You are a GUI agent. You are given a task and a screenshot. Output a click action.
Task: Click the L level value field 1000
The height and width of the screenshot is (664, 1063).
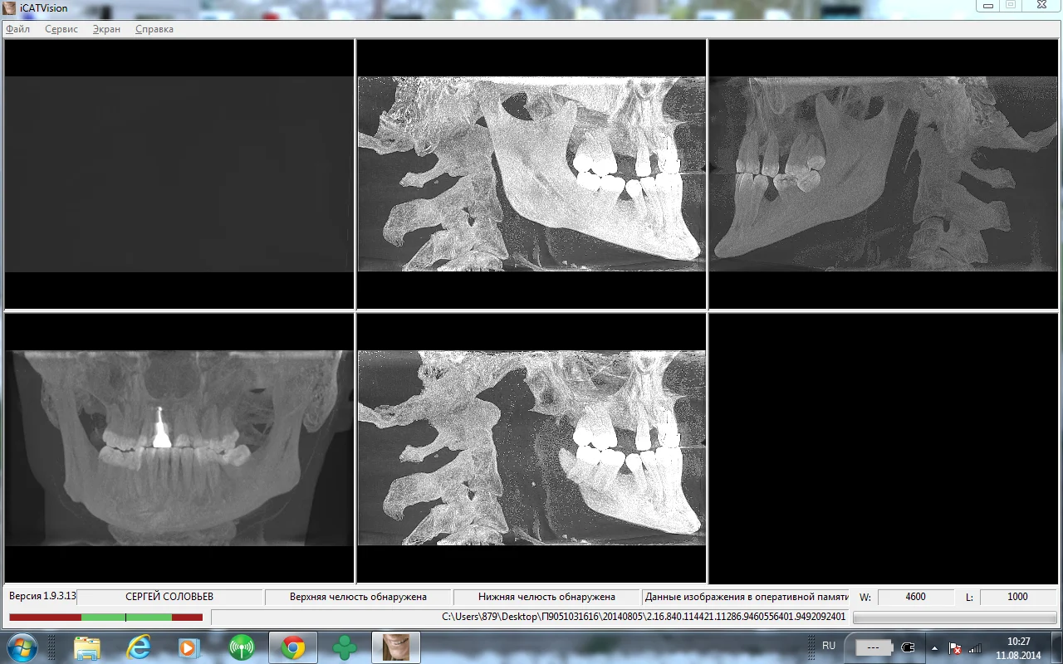tap(1017, 597)
